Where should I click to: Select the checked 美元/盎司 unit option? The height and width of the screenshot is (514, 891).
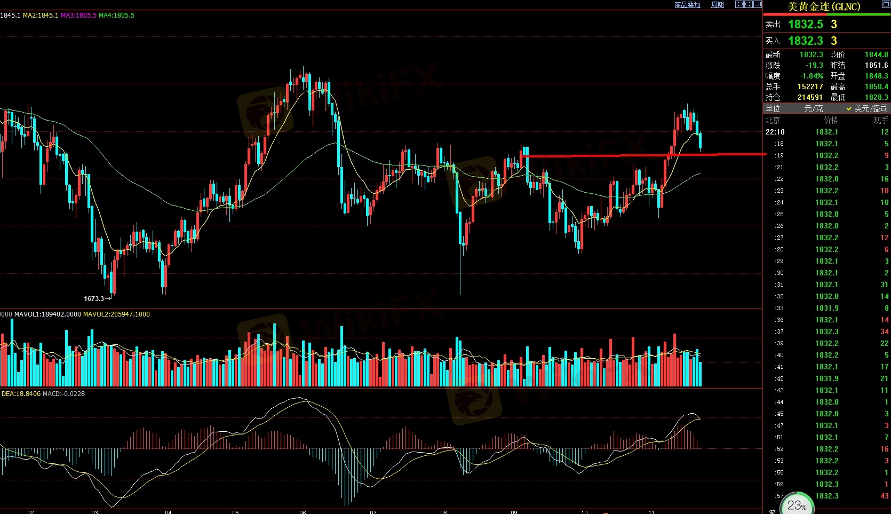click(x=867, y=108)
